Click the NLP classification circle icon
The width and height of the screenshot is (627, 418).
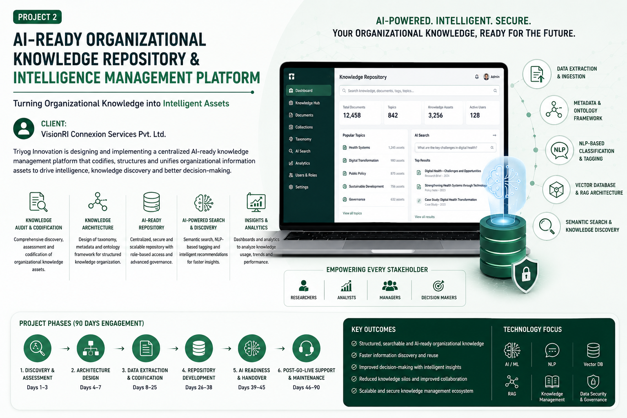[x=560, y=150]
